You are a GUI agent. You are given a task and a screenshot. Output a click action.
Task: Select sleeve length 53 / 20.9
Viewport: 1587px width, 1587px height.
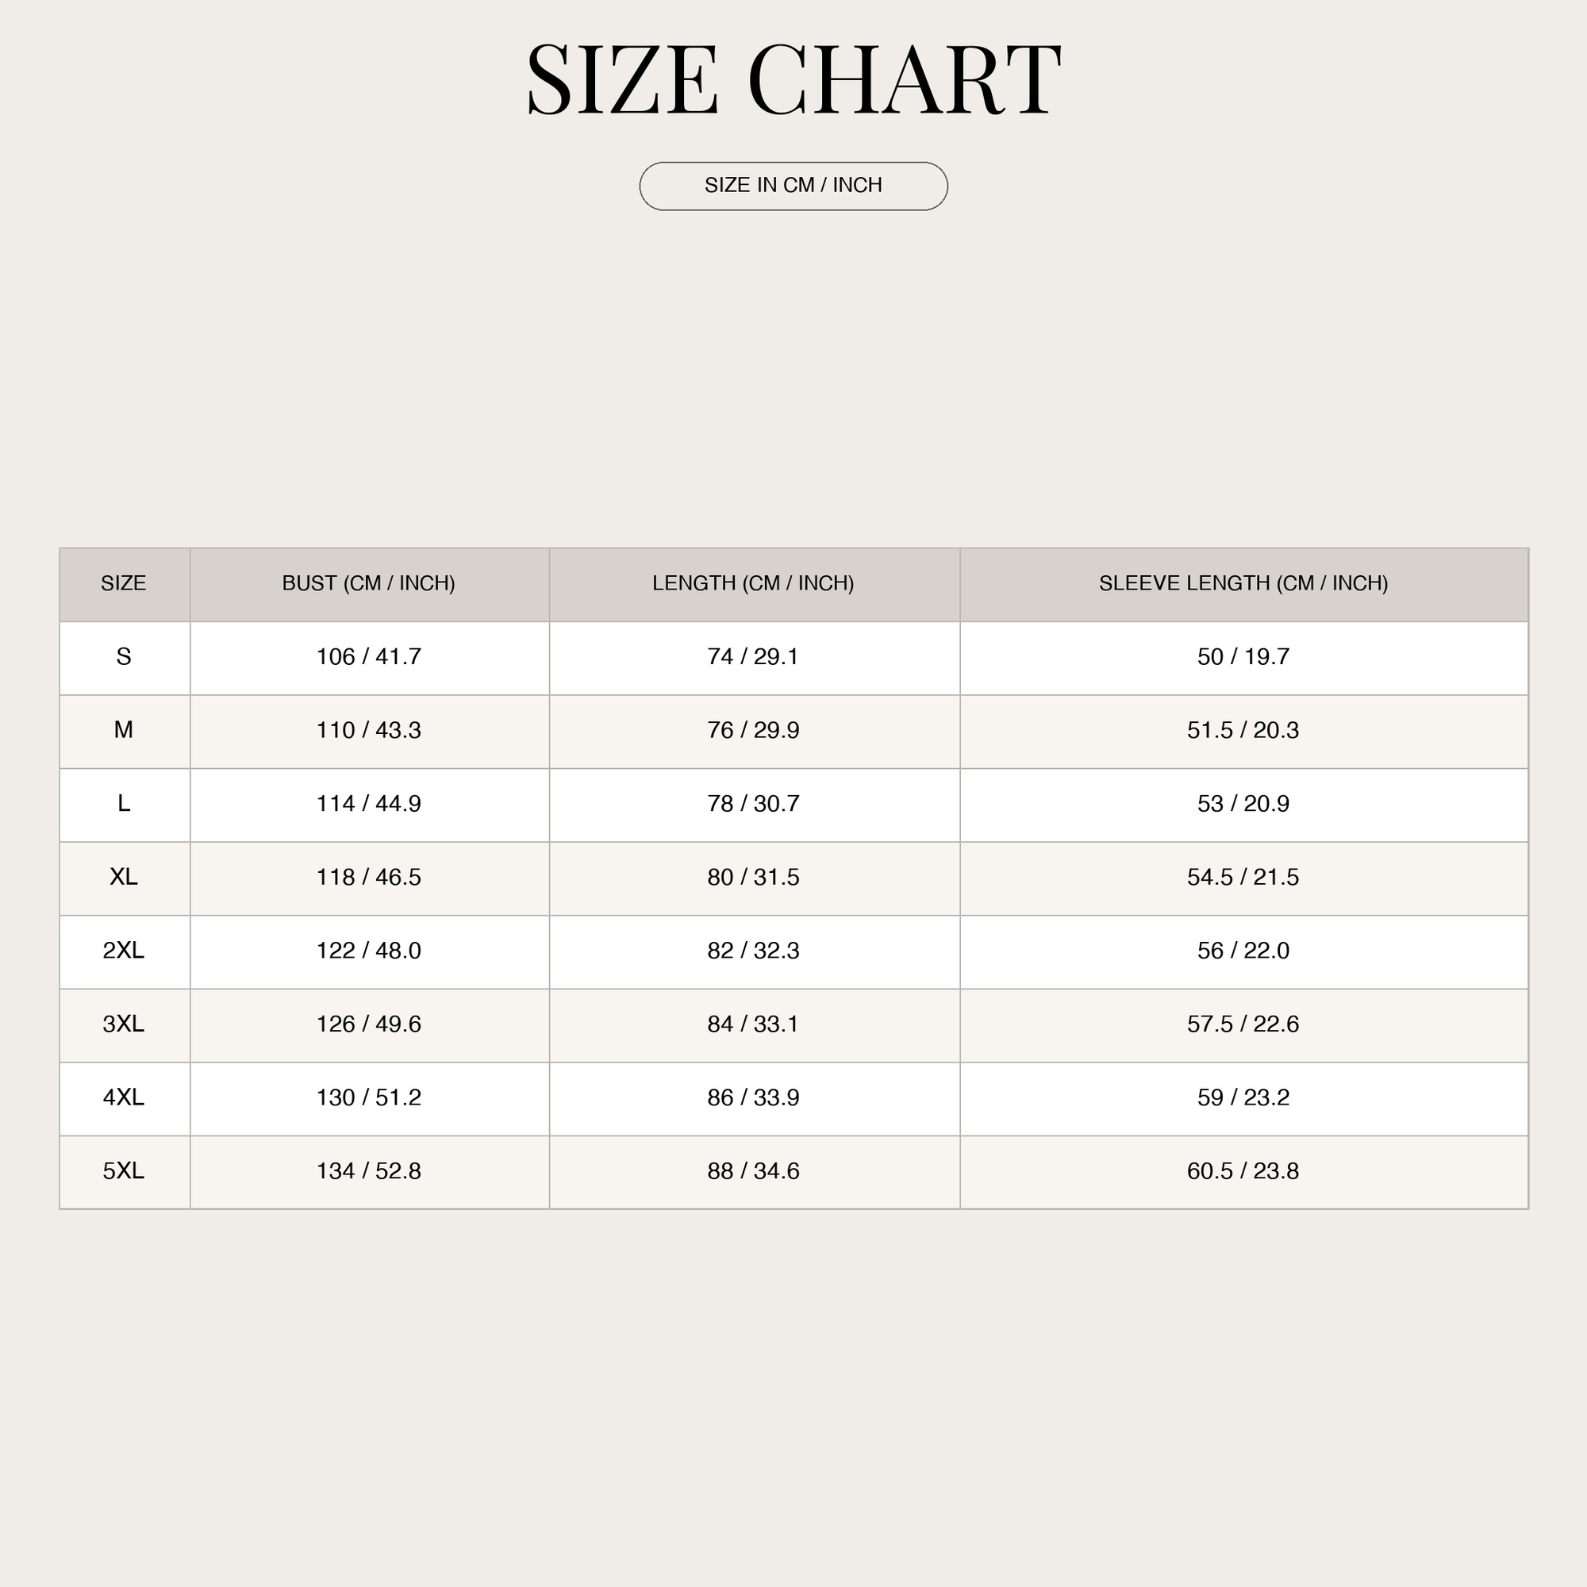pyautogui.click(x=1243, y=803)
